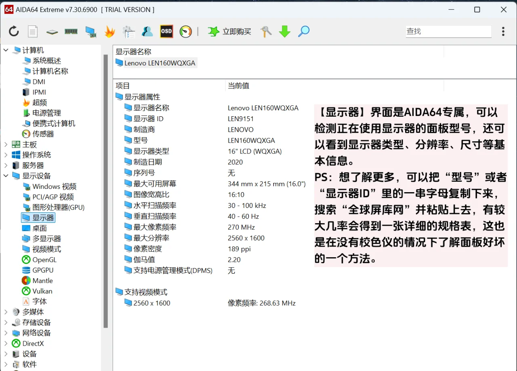
Task: Open the 传感器 sensor page
Action: 38,134
